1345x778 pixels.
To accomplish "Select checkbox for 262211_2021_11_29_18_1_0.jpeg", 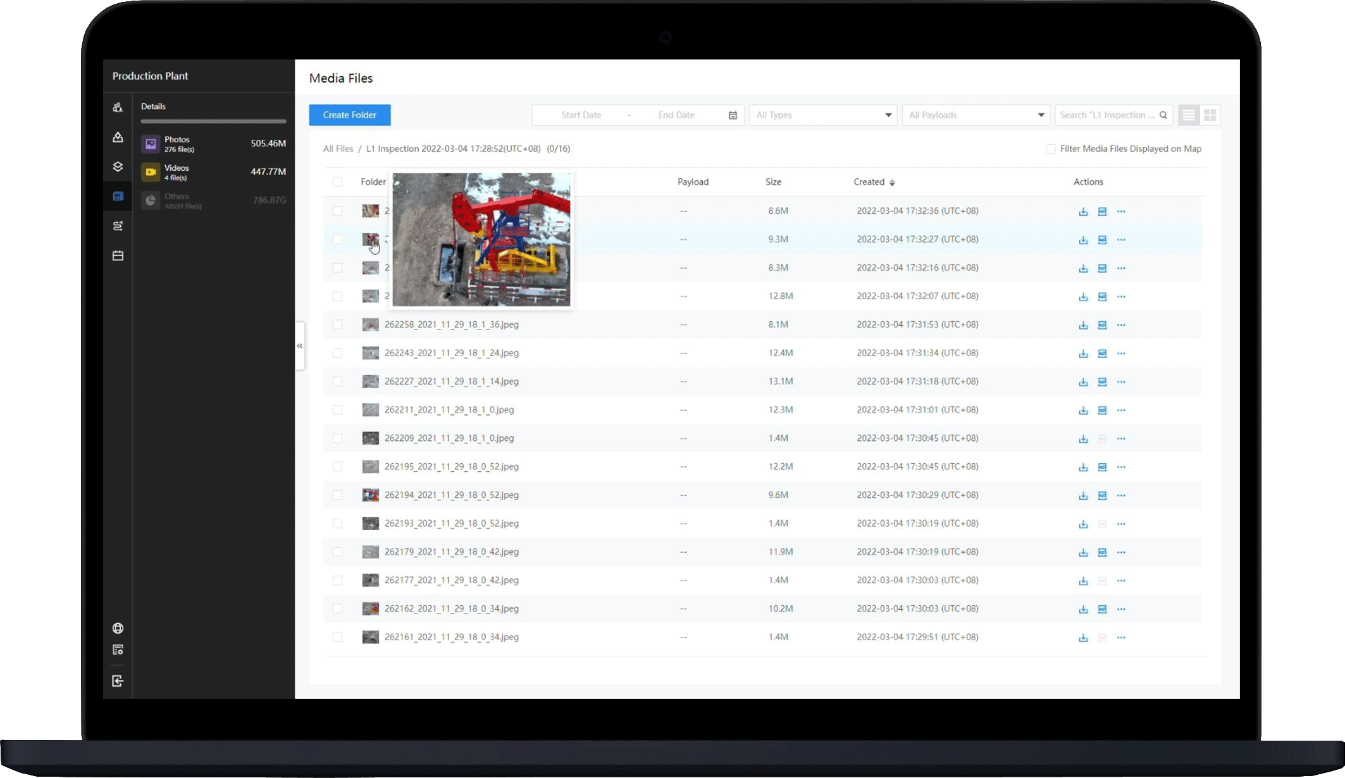I will [337, 410].
